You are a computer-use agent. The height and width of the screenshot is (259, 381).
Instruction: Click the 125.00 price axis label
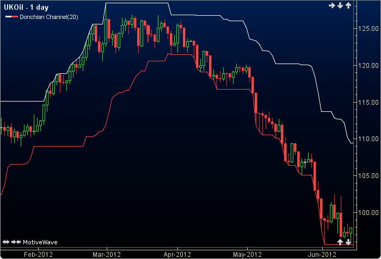tap(368, 29)
